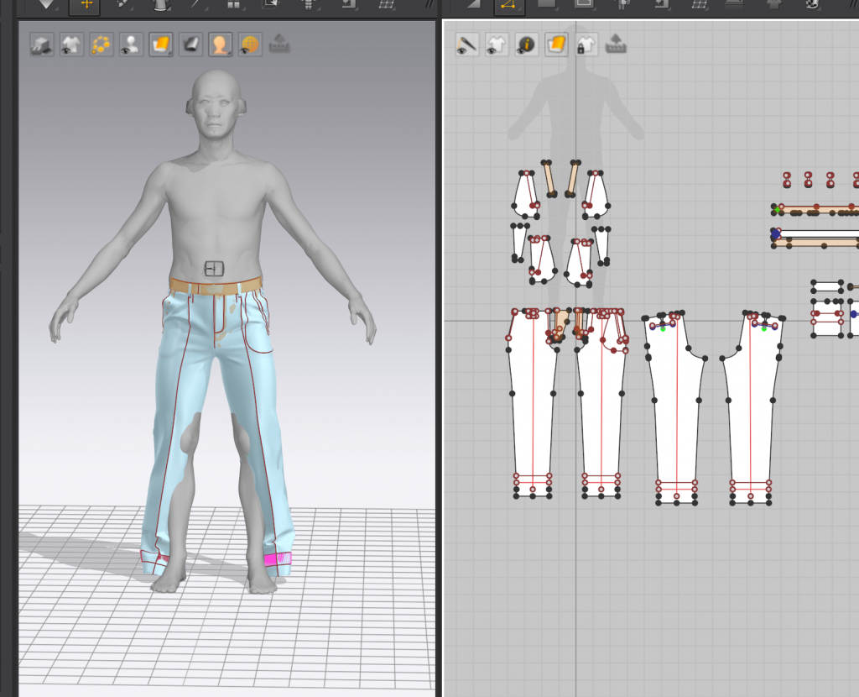The width and height of the screenshot is (859, 697).
Task: Select the highlighted yellow polygon pattern tool
Action: pos(509,6)
